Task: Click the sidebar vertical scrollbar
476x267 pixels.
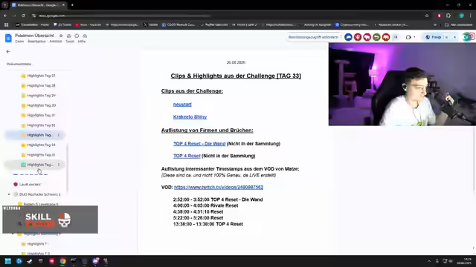Action: (67, 168)
